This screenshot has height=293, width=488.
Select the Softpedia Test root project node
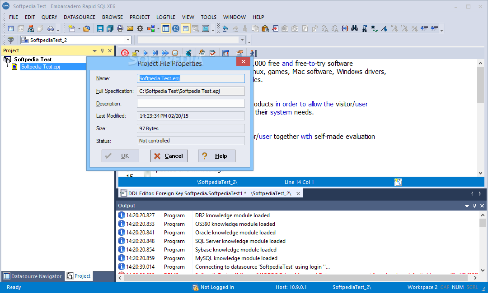[33, 60]
